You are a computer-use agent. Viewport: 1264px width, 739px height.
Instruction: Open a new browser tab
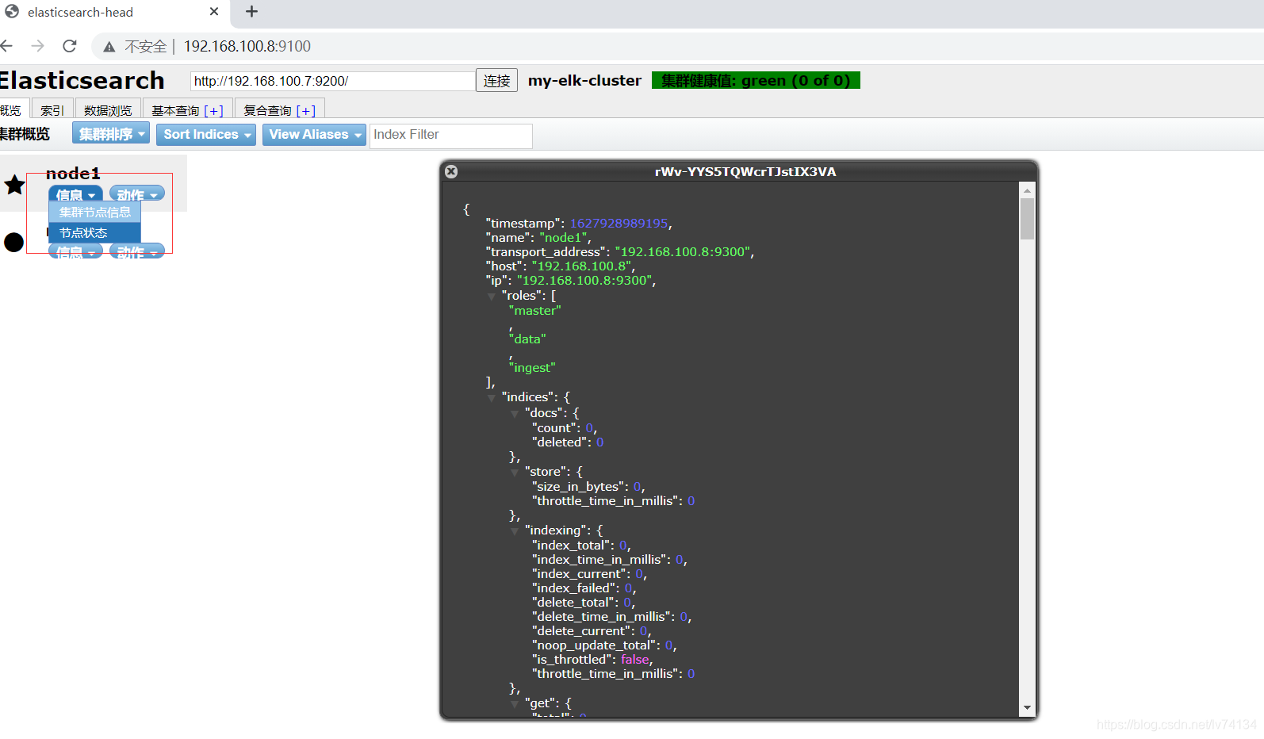pos(251,11)
